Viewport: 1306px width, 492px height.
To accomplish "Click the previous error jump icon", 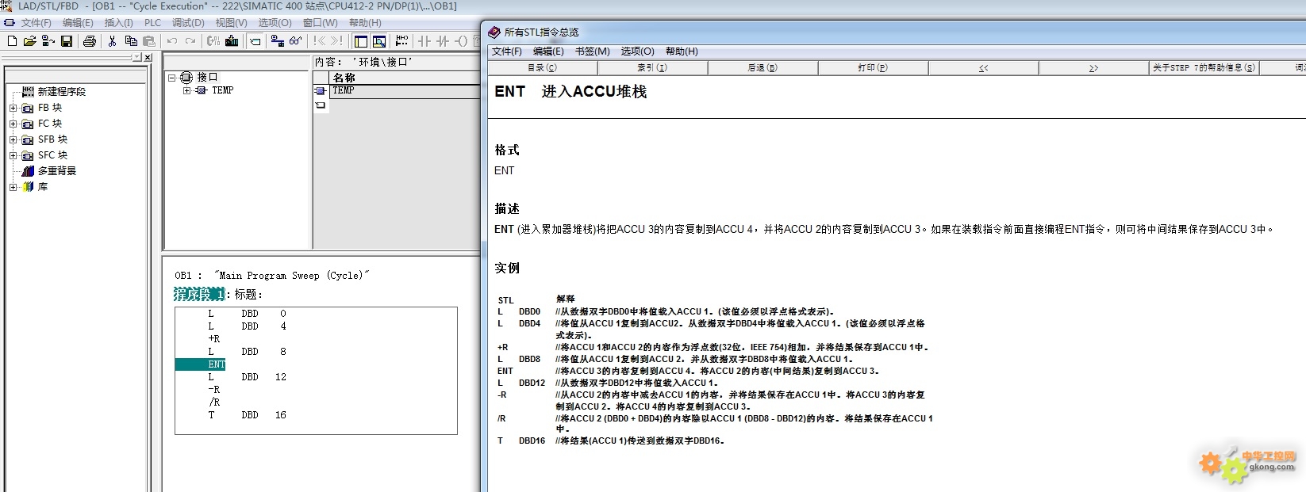I will (319, 40).
